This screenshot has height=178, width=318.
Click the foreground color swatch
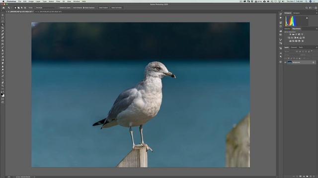[2, 94]
